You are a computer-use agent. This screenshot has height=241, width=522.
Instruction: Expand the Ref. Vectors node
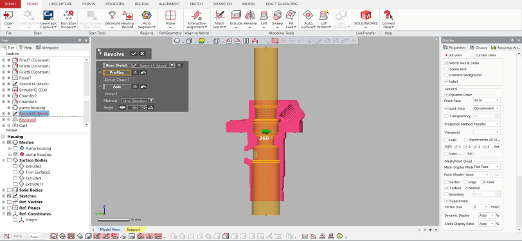tap(4, 202)
